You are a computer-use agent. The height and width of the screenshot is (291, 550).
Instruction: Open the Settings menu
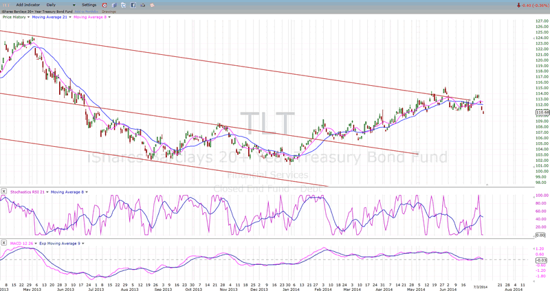[x=89, y=5]
